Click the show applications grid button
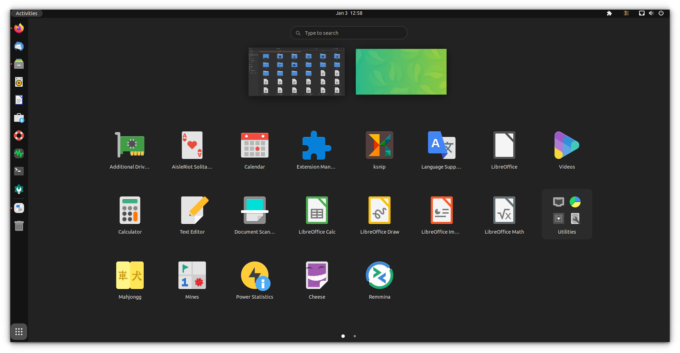The width and height of the screenshot is (680, 353). [19, 331]
